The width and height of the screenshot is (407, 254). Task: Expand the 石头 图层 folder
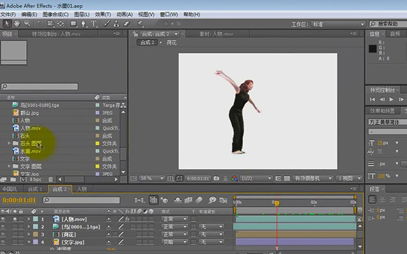click(9, 144)
